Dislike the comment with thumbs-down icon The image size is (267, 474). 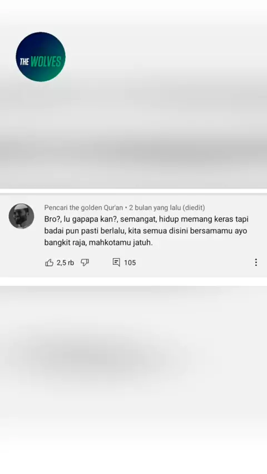coord(85,263)
